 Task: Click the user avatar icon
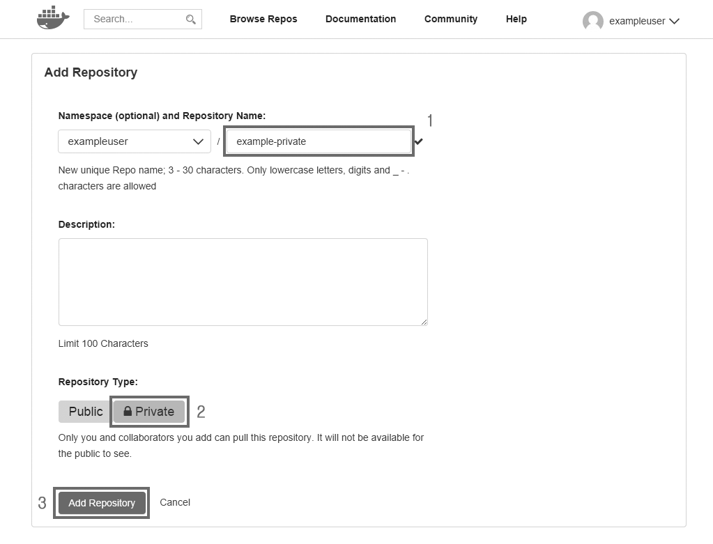(x=592, y=21)
